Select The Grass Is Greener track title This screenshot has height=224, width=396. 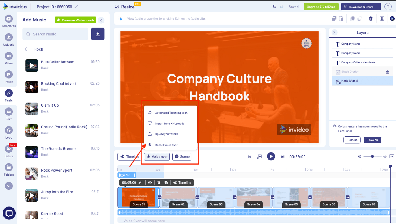pos(59,149)
